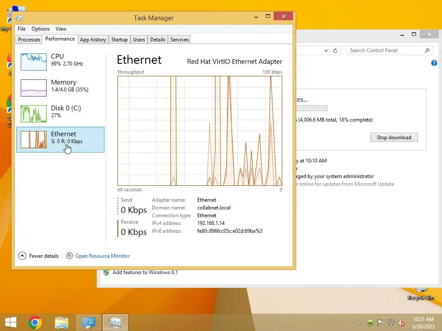
Task: Open File Explorer from the taskbar
Action: [x=61, y=322]
